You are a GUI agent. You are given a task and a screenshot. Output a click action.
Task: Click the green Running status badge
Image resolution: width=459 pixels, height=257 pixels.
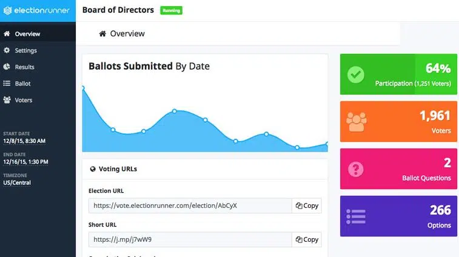(x=171, y=10)
